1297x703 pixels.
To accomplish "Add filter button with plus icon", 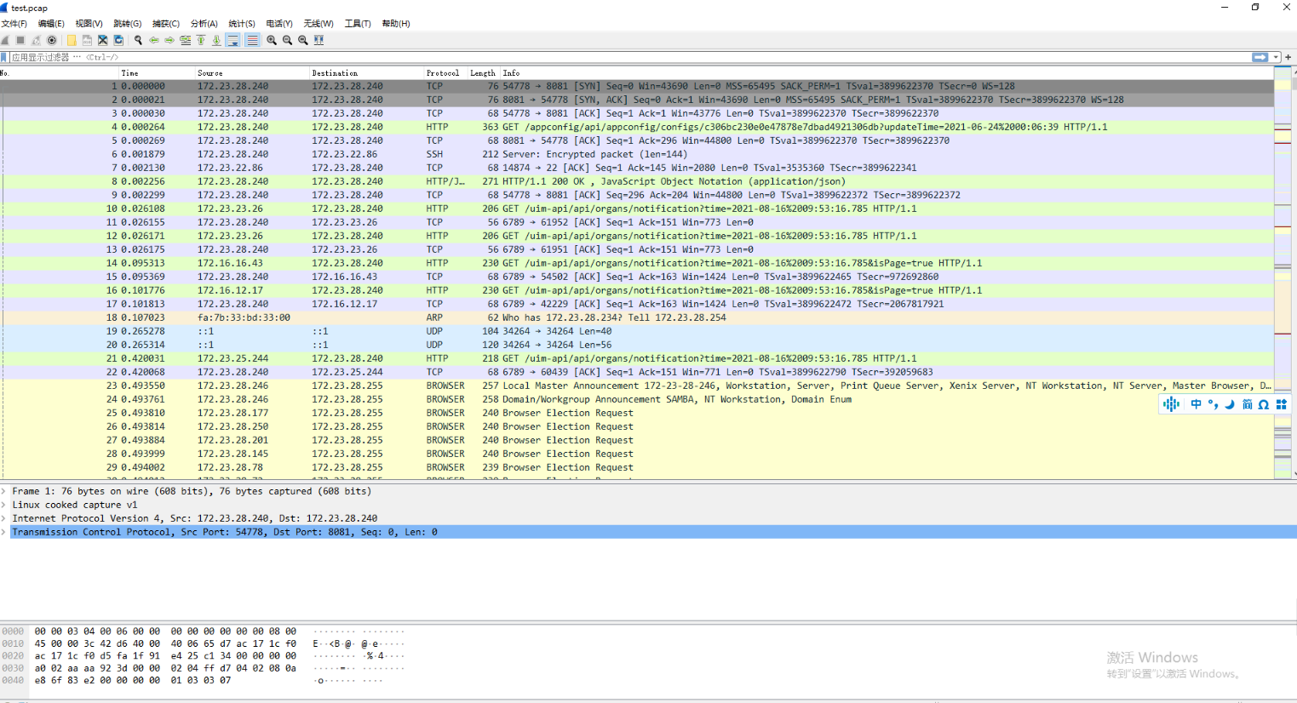I will [x=1288, y=57].
